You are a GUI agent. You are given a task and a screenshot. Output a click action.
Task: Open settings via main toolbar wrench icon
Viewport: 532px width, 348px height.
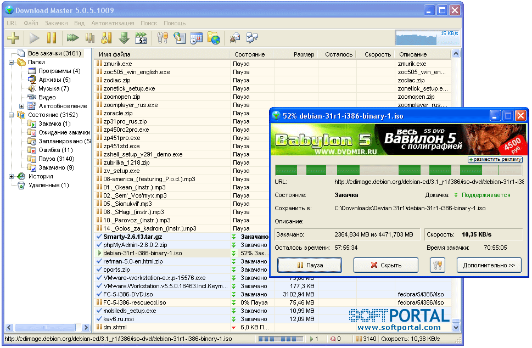(x=163, y=38)
